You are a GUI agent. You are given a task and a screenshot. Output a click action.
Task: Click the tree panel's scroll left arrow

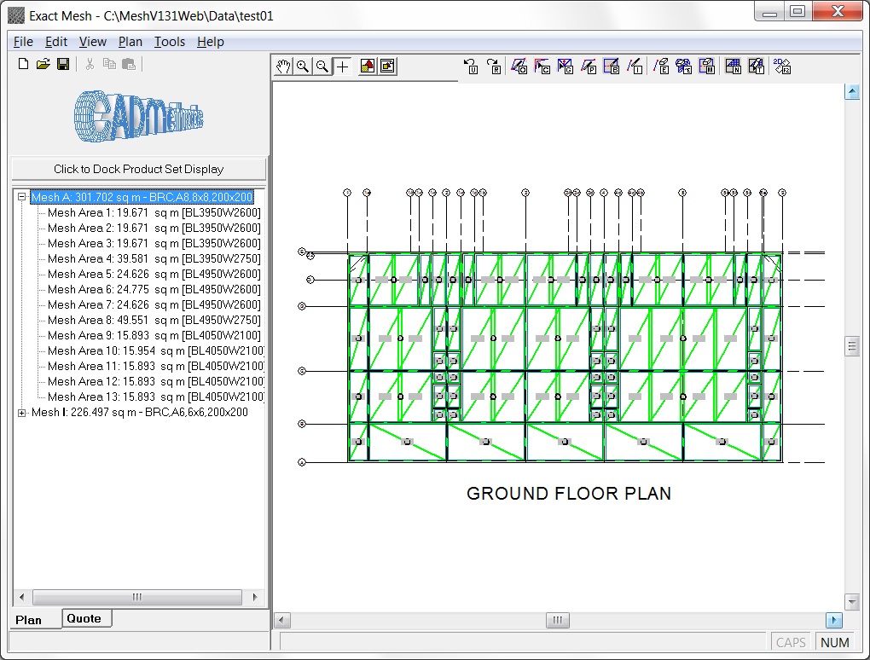point(21,598)
